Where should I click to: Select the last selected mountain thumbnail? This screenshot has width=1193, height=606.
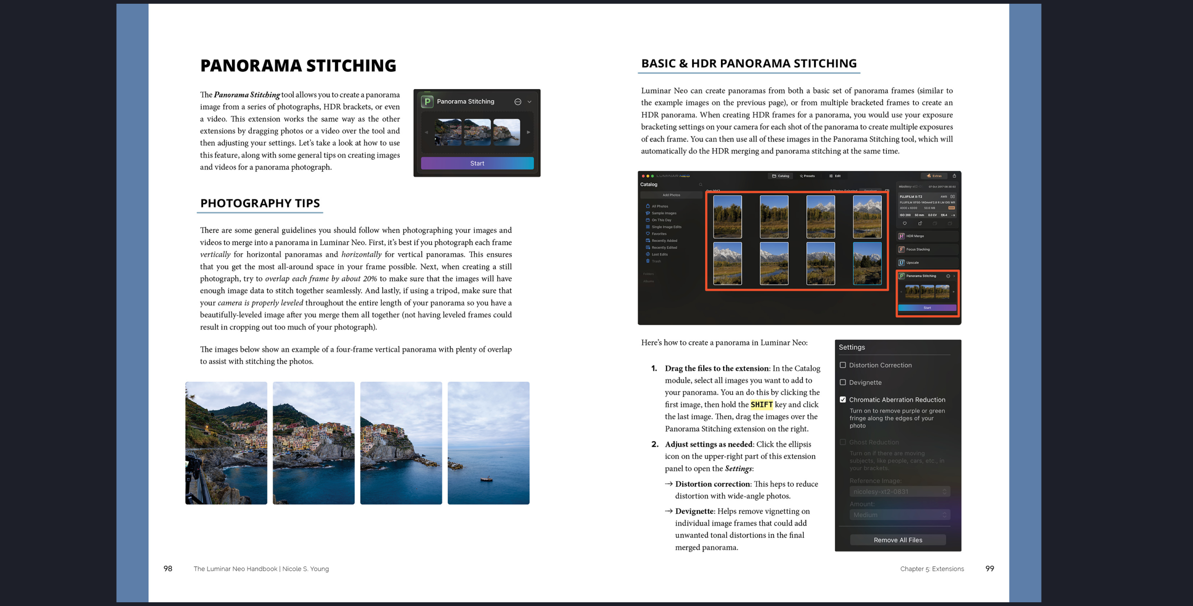coord(867,263)
